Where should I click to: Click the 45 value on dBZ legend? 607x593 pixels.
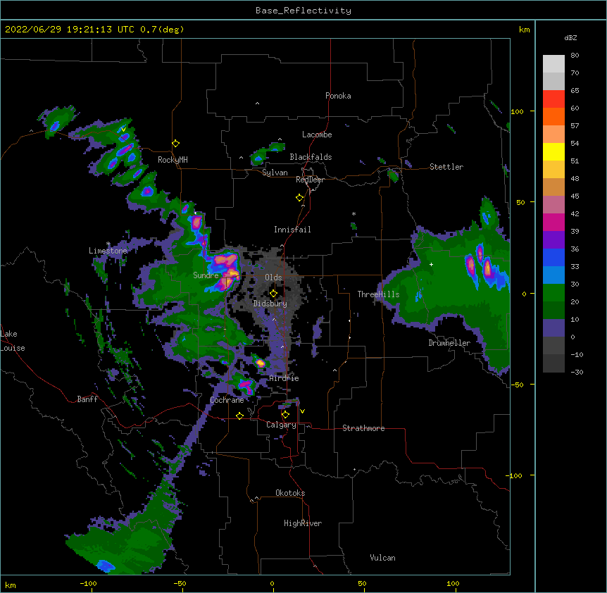(575, 196)
